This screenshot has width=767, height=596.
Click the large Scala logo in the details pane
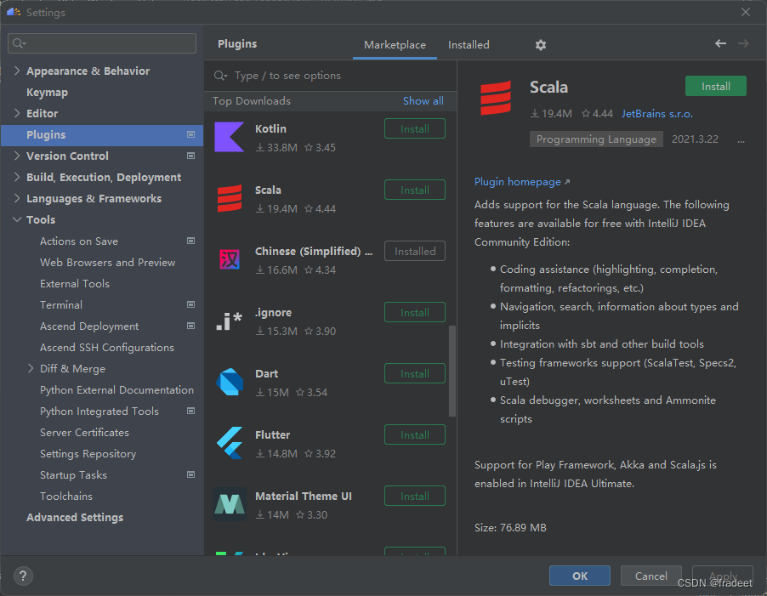click(496, 98)
